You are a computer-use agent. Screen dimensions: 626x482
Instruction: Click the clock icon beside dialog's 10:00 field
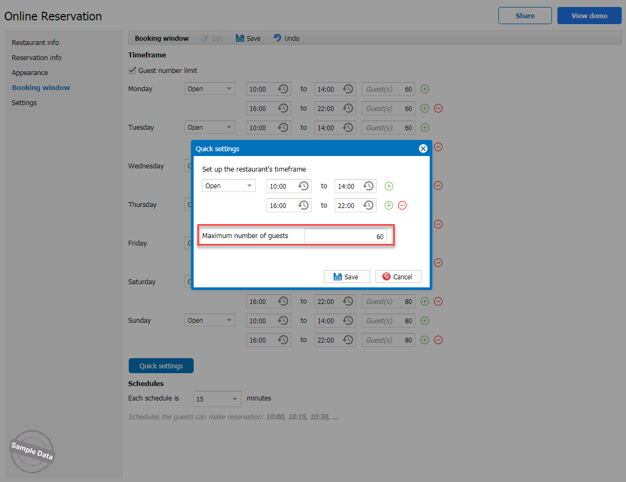304,186
